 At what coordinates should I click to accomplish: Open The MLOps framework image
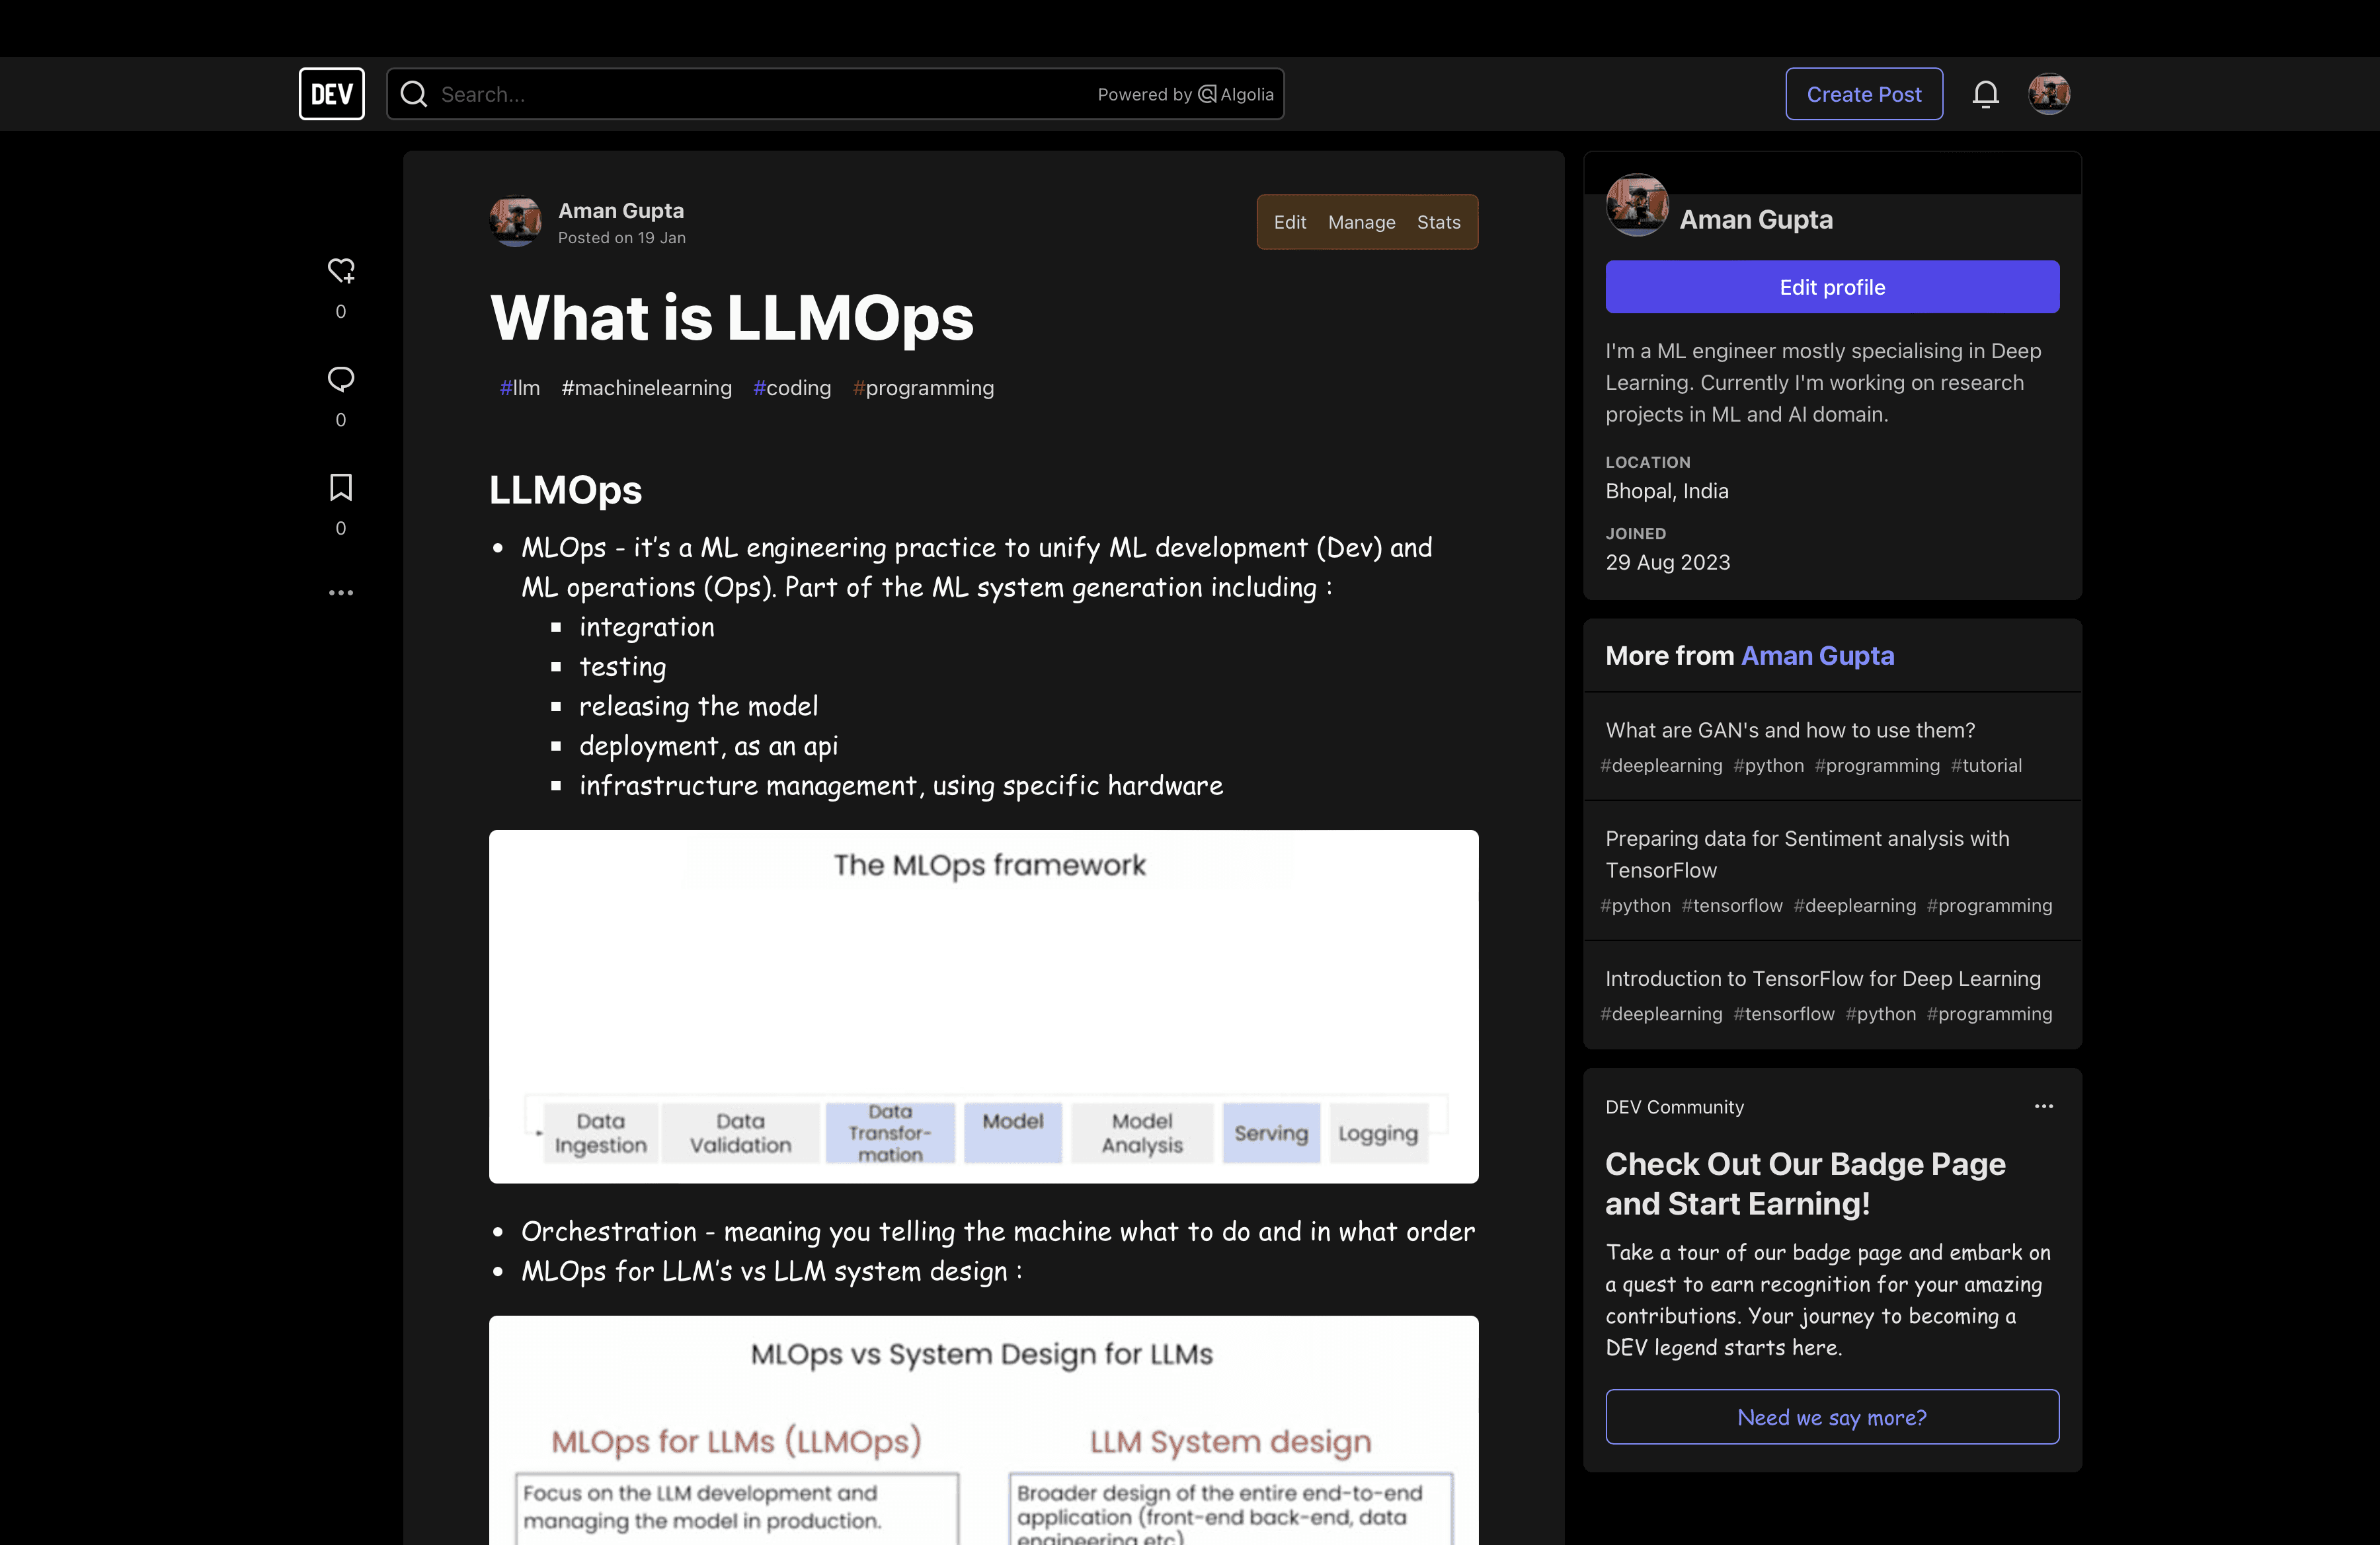pos(983,1006)
